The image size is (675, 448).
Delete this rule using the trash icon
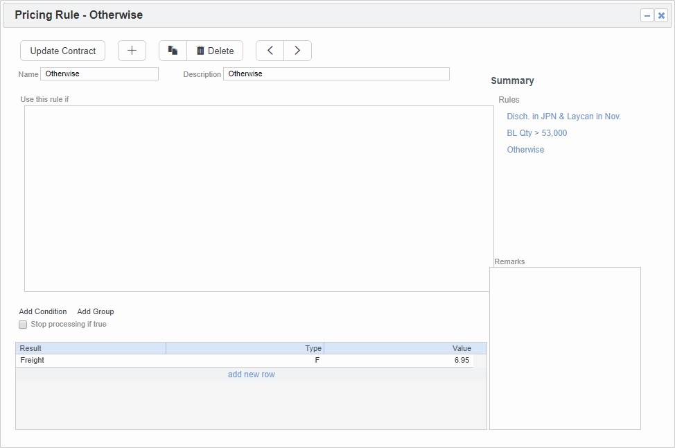click(215, 50)
